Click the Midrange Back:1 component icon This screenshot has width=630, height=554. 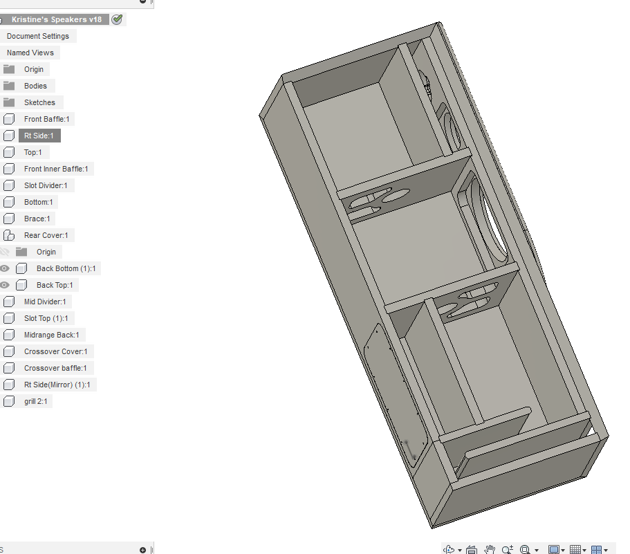[9, 335]
